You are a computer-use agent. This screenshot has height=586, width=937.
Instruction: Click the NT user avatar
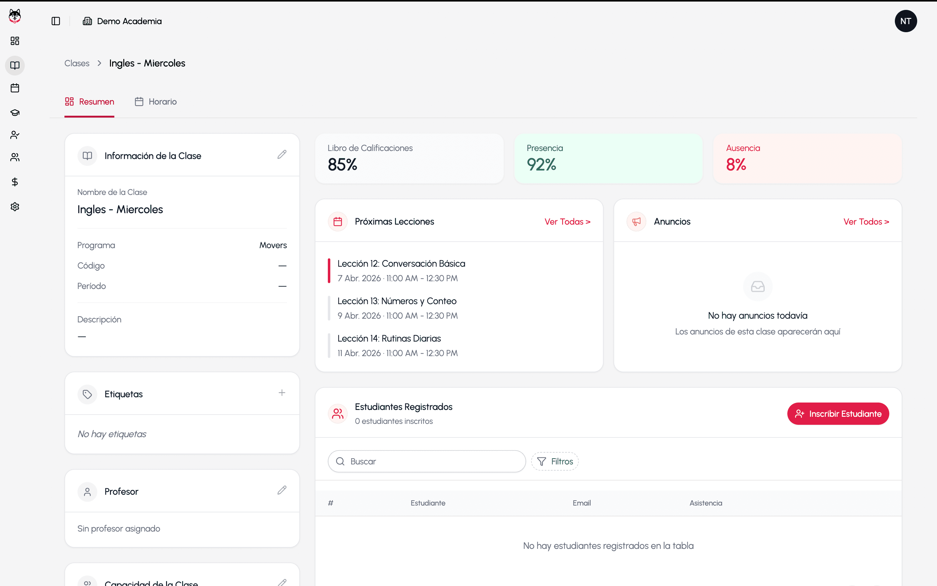pyautogui.click(x=906, y=21)
